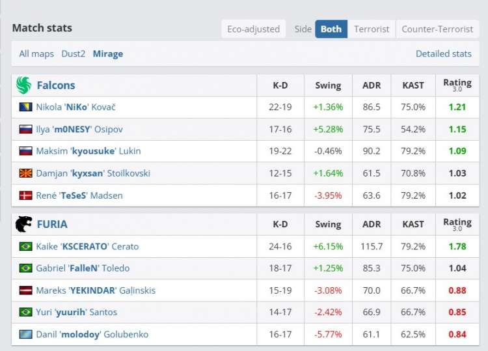Click the Latvian flag beside YEKINDAR
This screenshot has width=488, height=351.
[x=26, y=290]
